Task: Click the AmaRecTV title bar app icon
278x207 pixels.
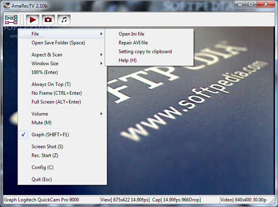Action: point(6,6)
